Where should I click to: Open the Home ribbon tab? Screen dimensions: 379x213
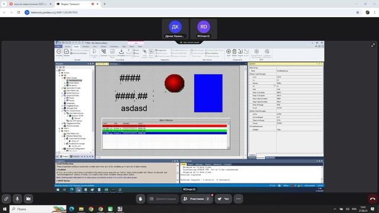tap(68, 46)
